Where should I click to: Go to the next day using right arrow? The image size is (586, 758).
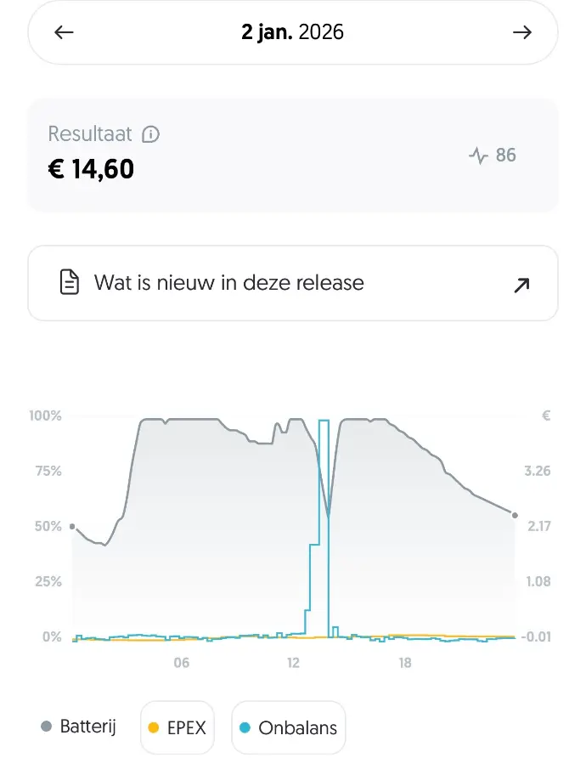coord(521,33)
